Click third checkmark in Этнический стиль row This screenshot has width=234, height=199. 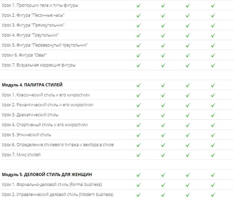(x=188, y=135)
